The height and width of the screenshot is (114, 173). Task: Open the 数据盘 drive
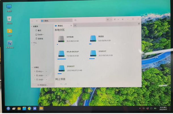coord(93,39)
